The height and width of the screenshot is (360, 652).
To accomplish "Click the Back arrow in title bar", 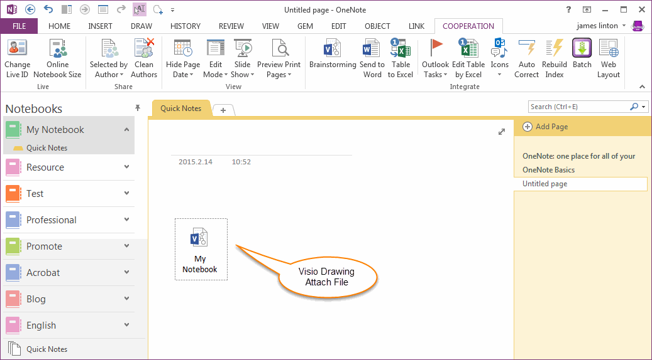I will [x=30, y=9].
